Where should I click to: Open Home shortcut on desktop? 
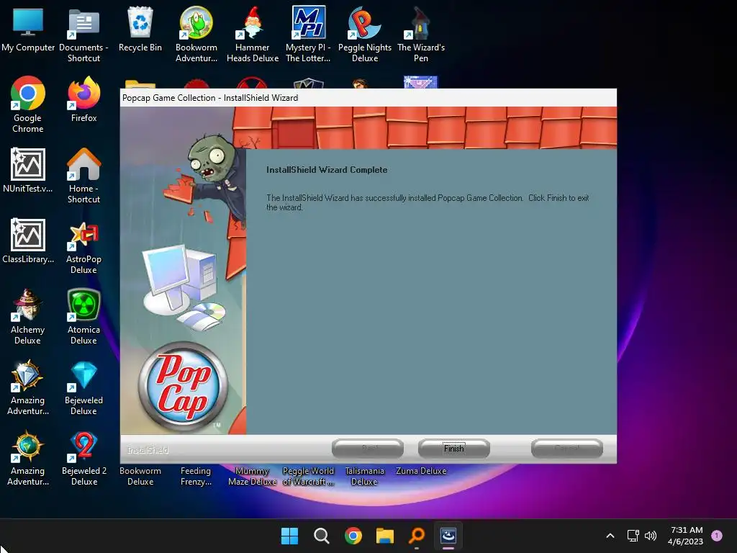coord(83,176)
